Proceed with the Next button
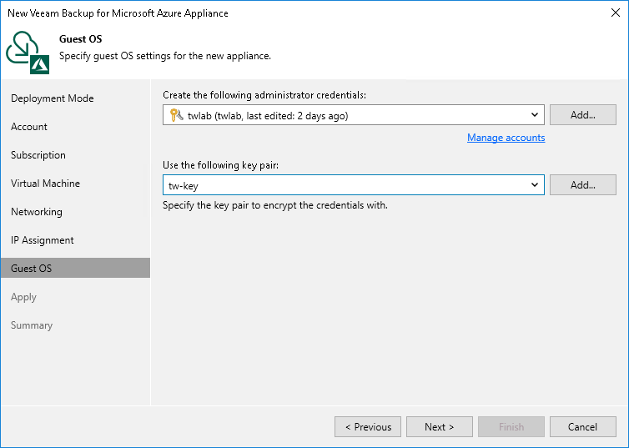The width and height of the screenshot is (629, 448). pyautogui.click(x=439, y=427)
